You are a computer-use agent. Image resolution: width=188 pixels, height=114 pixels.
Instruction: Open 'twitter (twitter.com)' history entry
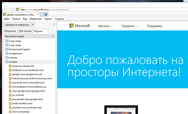[22, 103]
